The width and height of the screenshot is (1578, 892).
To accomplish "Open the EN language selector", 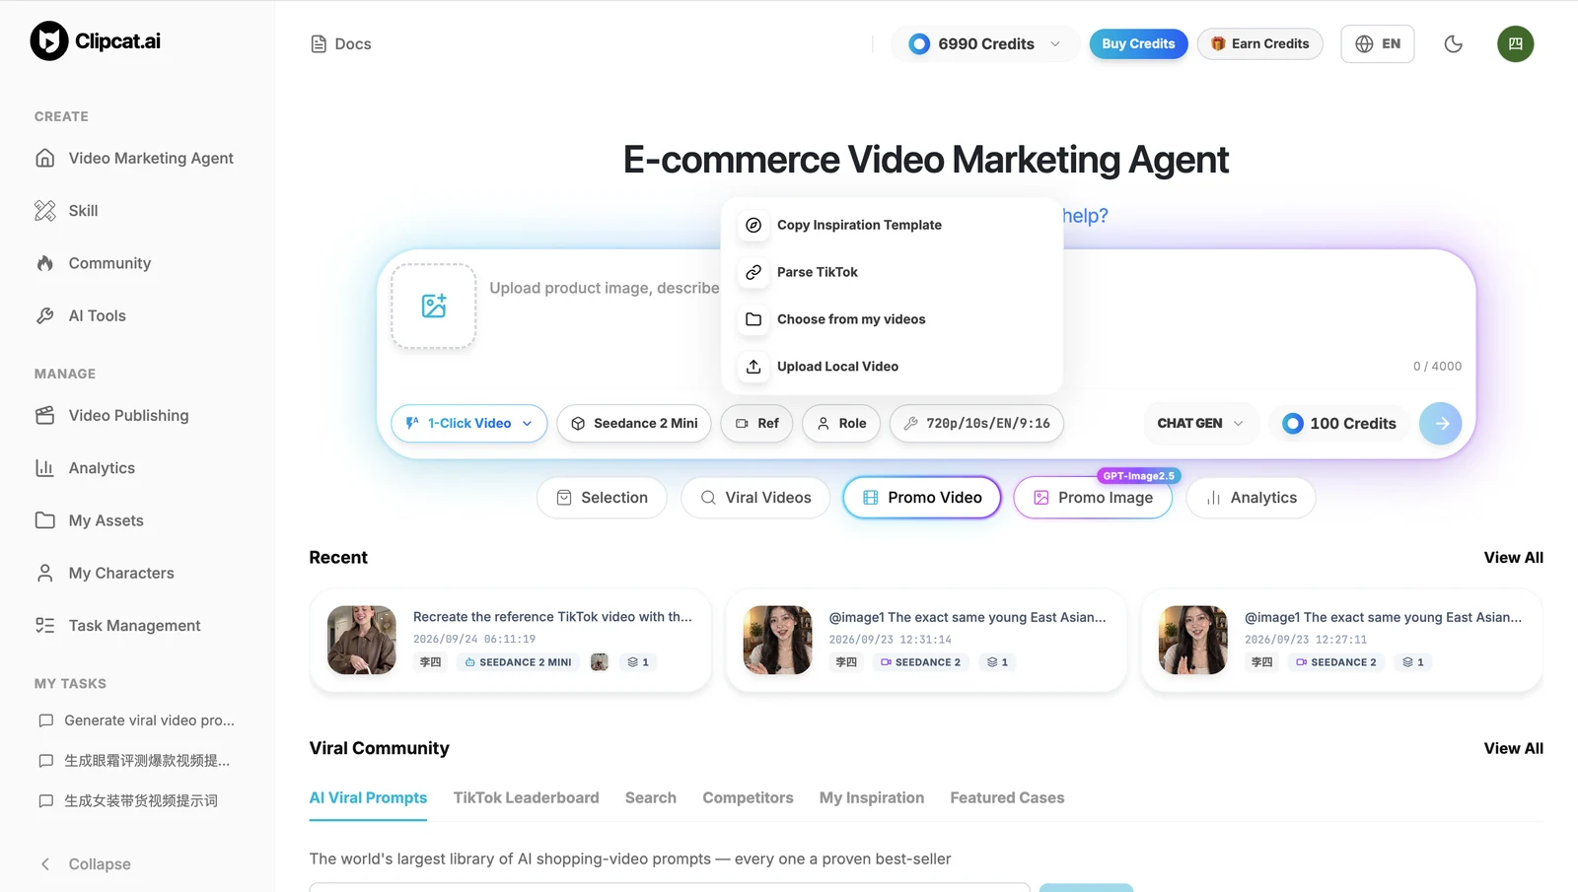I will pyautogui.click(x=1377, y=44).
